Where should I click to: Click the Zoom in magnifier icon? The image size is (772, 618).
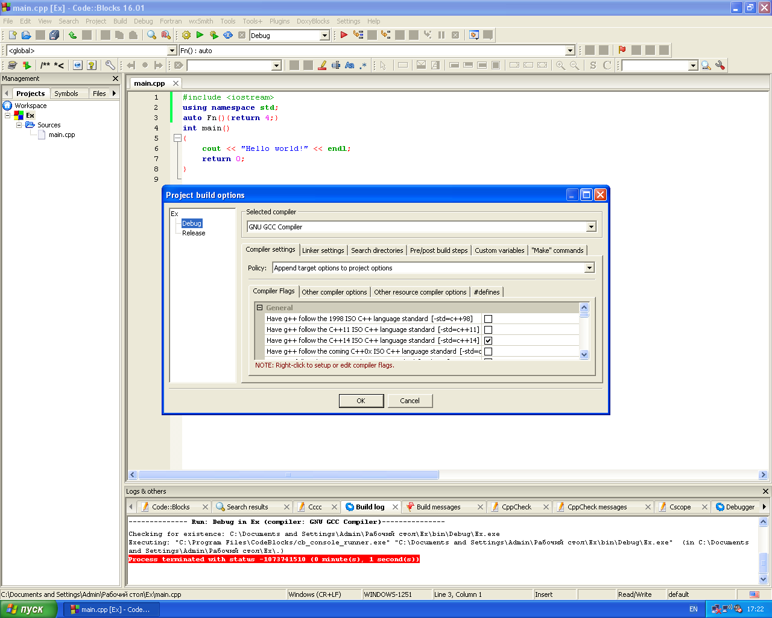coord(560,65)
